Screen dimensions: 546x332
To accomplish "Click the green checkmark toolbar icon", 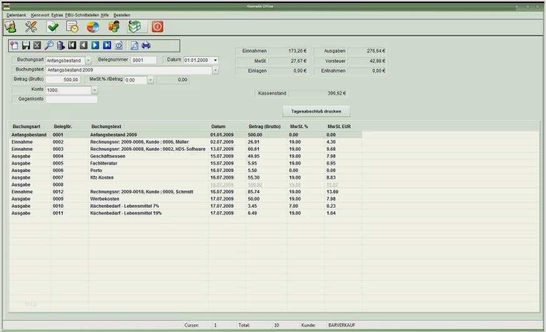I will tap(53, 27).
